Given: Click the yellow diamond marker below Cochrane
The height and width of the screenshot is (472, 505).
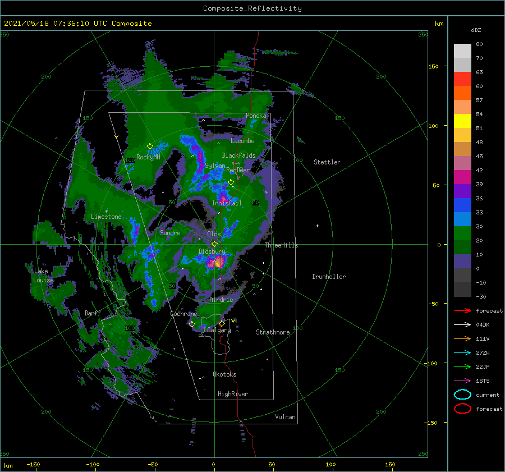Looking at the screenshot, I should [192, 324].
